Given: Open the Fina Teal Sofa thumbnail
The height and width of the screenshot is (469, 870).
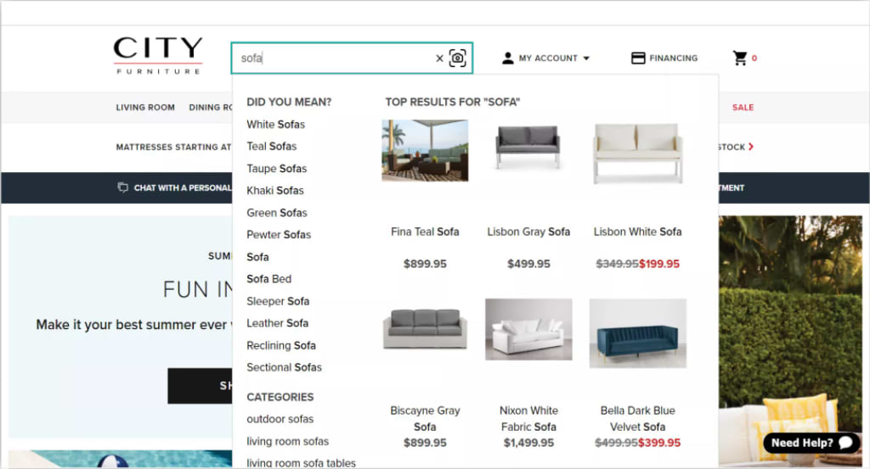Looking at the screenshot, I should coord(425,151).
